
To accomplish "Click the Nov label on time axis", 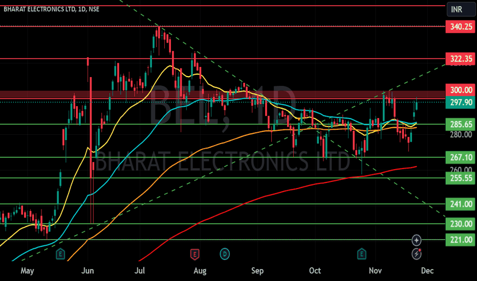I will 375,271.
